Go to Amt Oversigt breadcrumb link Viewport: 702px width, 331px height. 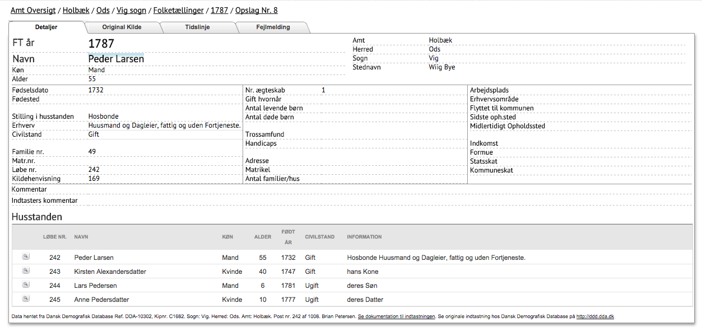tap(34, 10)
